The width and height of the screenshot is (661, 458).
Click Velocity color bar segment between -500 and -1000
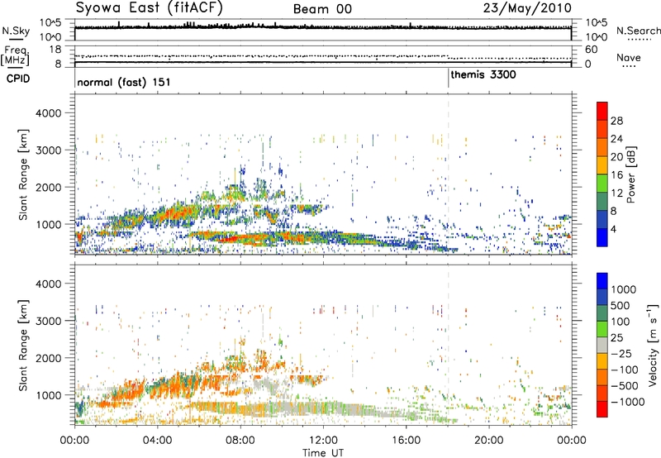(602, 393)
